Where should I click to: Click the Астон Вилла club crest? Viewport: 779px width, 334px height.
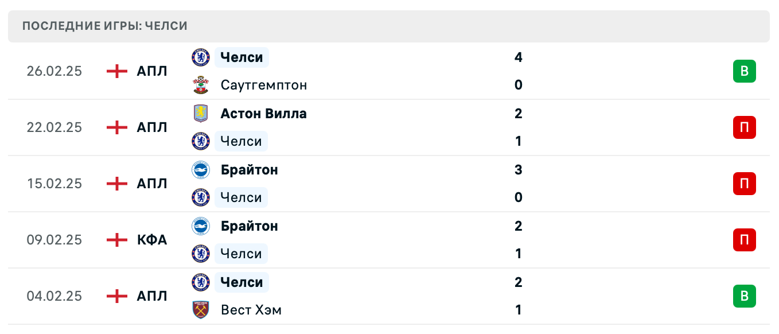pos(200,114)
